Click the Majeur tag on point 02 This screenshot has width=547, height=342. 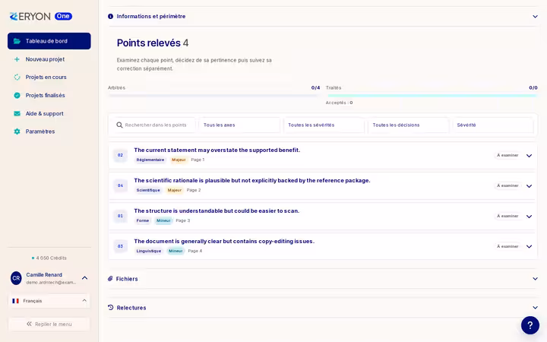point(179,160)
